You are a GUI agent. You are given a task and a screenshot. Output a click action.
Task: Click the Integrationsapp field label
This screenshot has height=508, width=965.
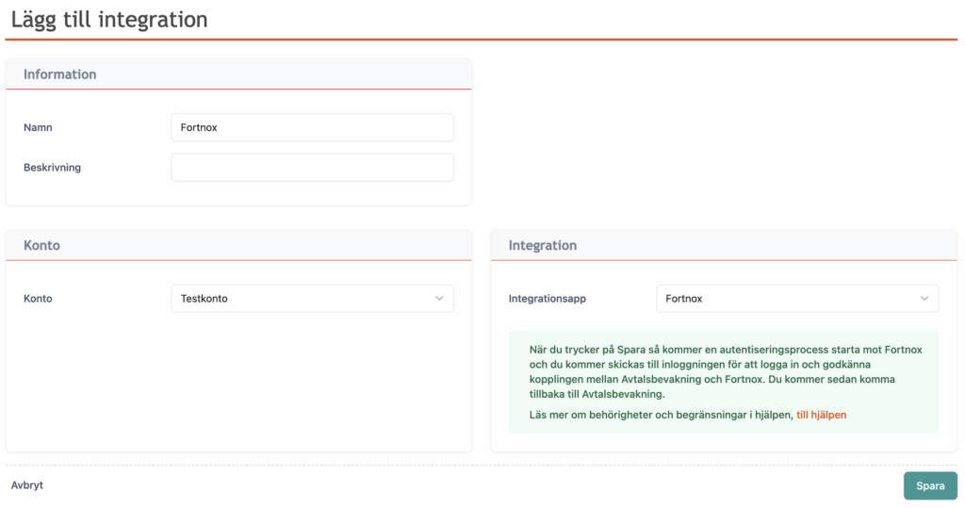[x=547, y=299]
